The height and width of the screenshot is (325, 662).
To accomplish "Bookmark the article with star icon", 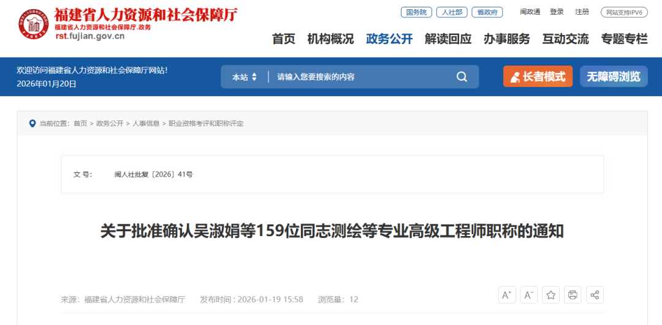I will click(x=551, y=295).
